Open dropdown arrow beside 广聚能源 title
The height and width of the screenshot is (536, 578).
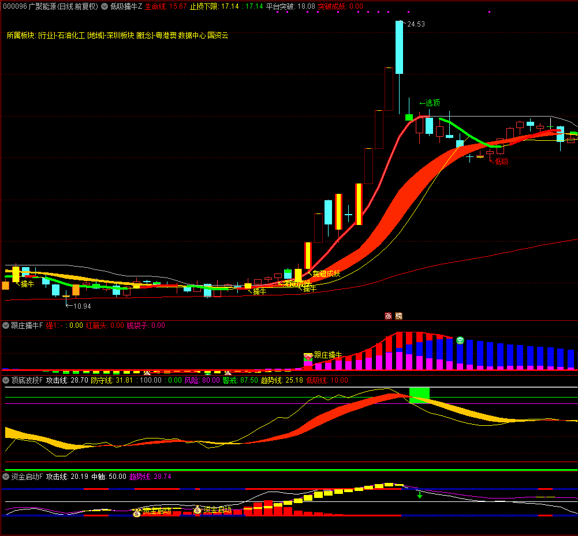point(104,6)
